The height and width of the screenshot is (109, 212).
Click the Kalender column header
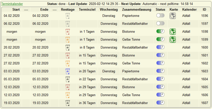(189, 10)
